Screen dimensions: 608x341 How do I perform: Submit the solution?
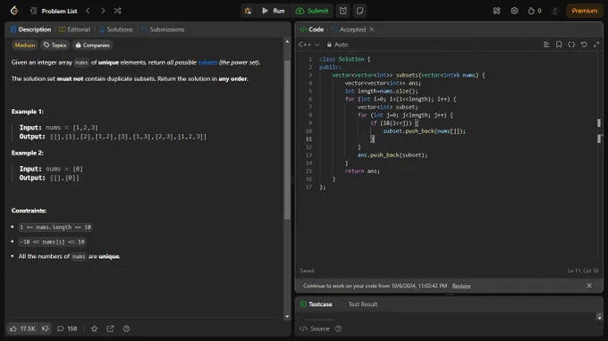click(312, 11)
